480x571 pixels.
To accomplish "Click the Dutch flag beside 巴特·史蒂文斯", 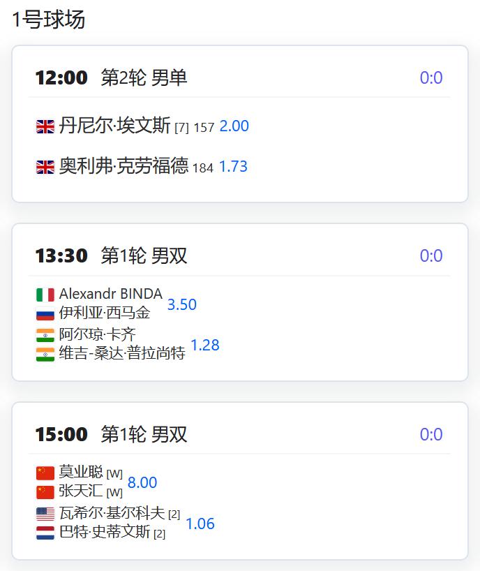I will coord(45,533).
